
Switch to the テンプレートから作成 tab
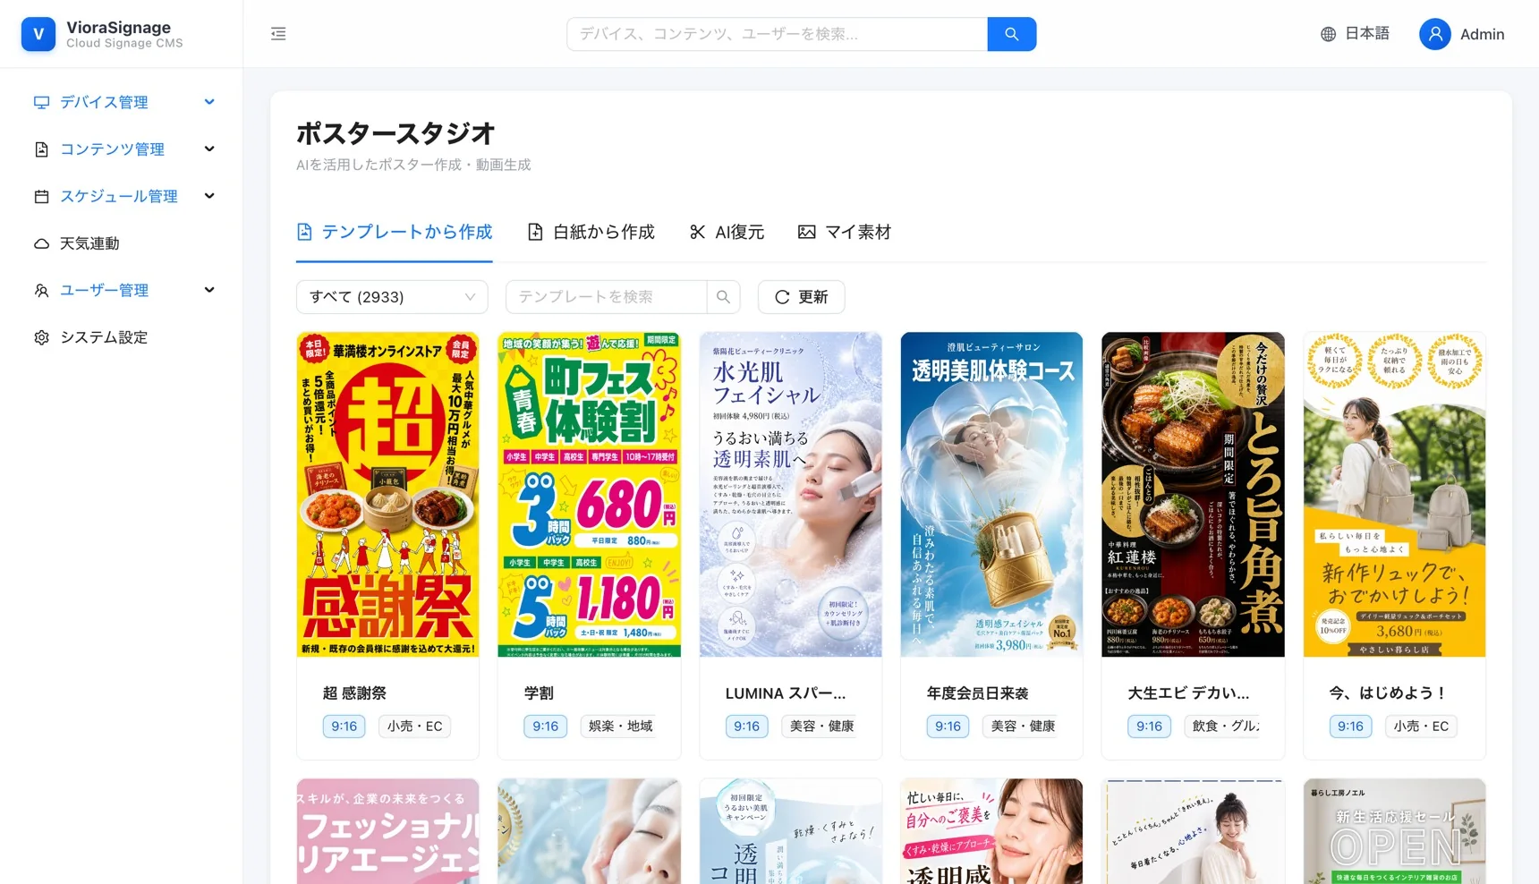pos(395,232)
